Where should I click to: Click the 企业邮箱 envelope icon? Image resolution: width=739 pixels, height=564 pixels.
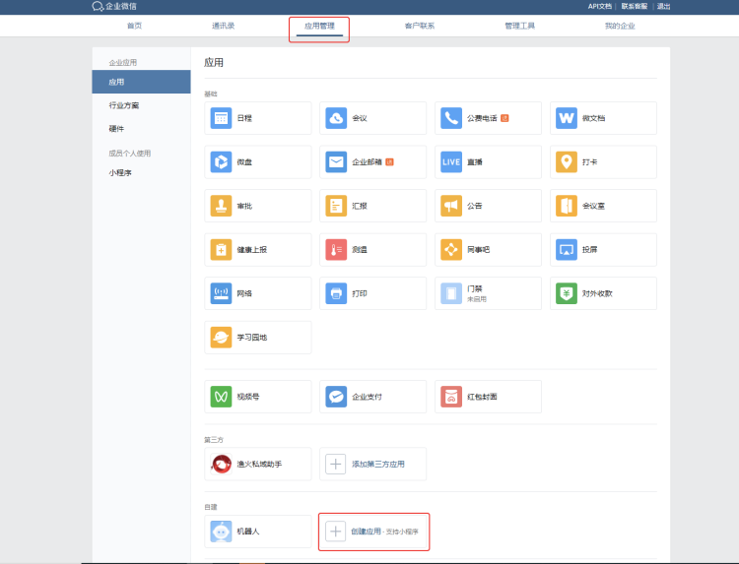click(336, 162)
